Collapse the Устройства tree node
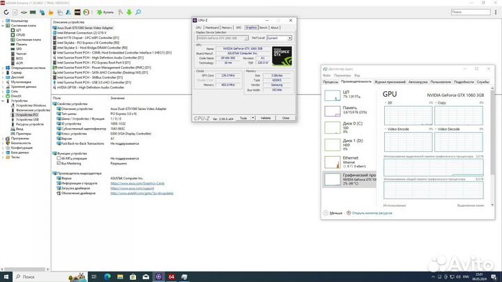Screen dimensions: 502x282 click(3, 101)
